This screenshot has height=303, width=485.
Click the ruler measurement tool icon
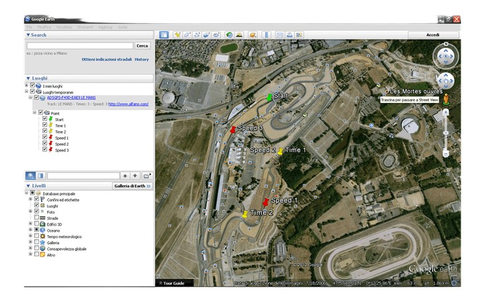[266, 34]
